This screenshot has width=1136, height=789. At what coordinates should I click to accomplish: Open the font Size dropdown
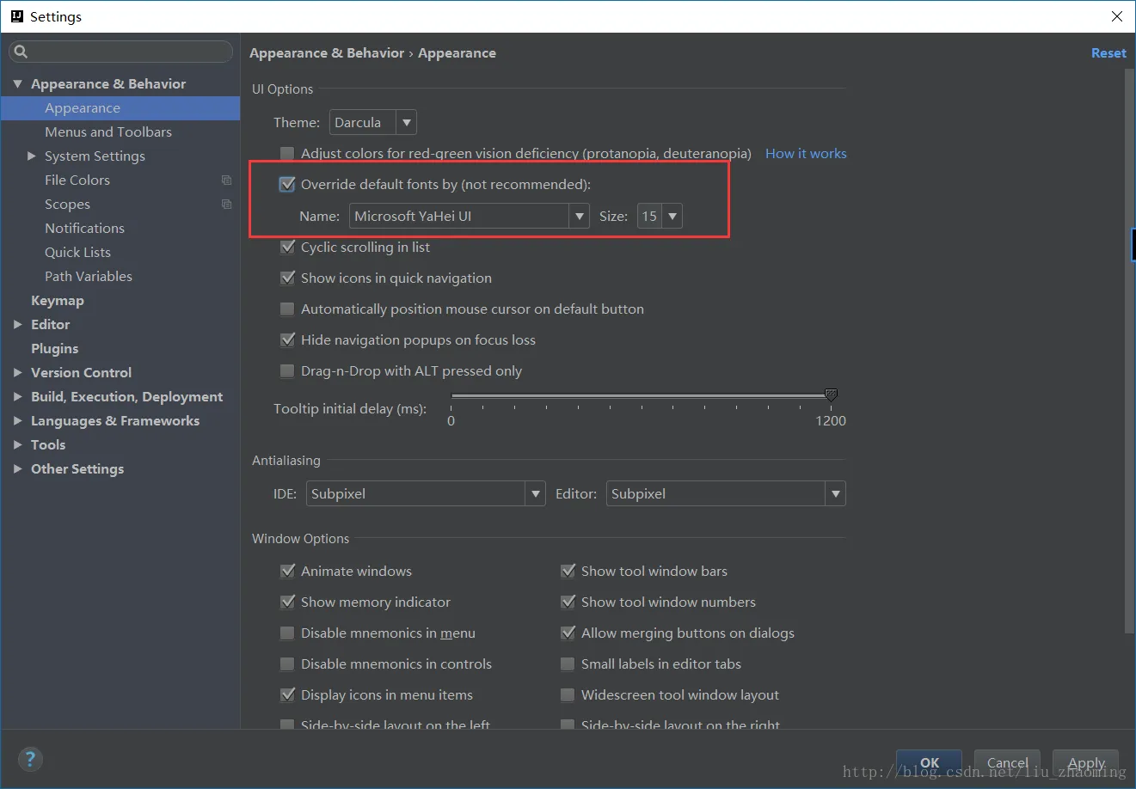pos(660,217)
